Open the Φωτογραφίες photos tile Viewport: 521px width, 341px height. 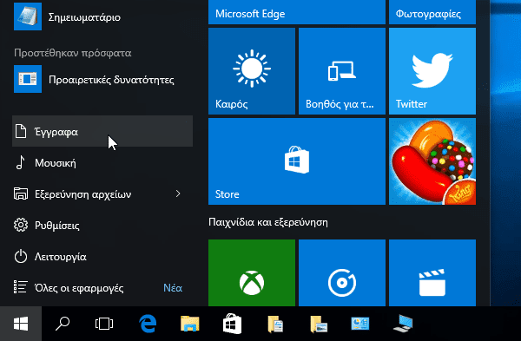(x=432, y=12)
